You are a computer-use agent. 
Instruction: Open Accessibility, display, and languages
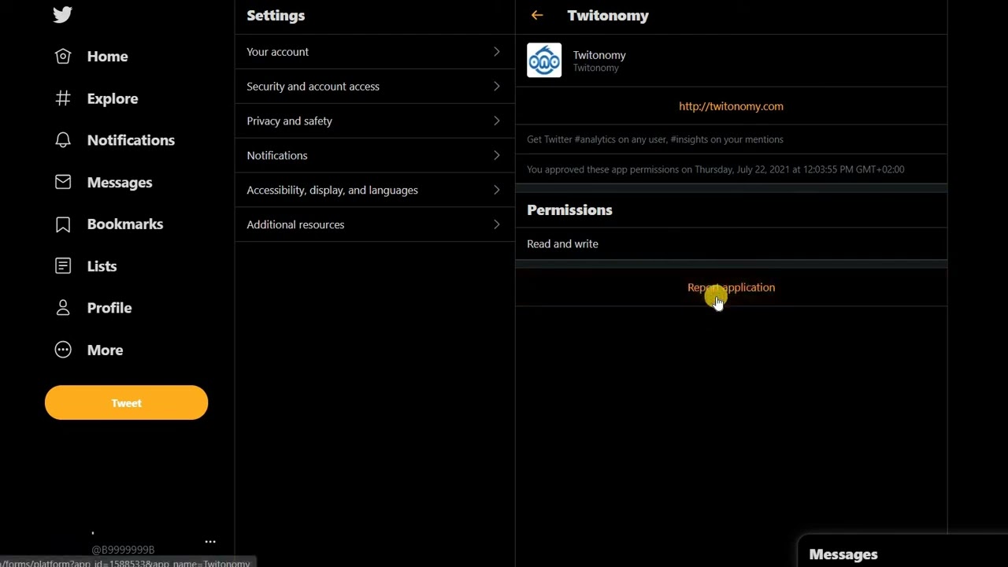375,191
